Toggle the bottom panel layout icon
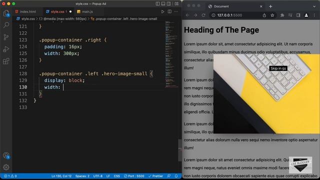This screenshot has height=180, width=320. coord(163,3)
